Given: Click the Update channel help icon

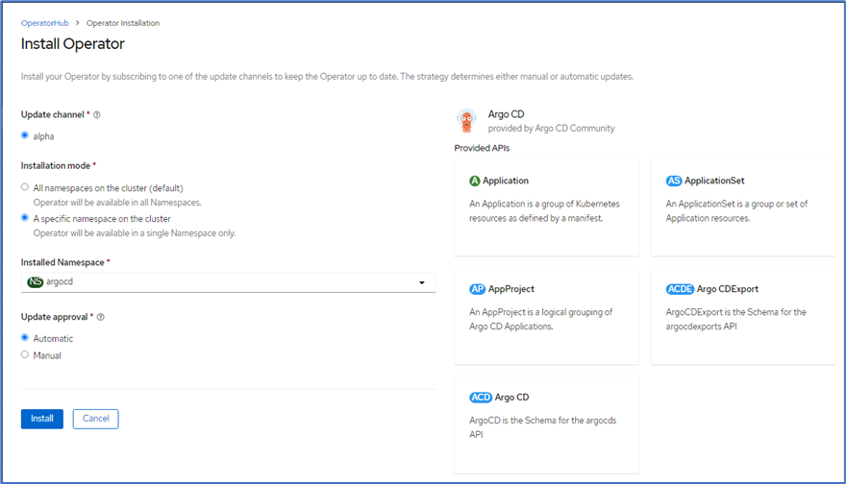Looking at the screenshot, I should pos(97,115).
